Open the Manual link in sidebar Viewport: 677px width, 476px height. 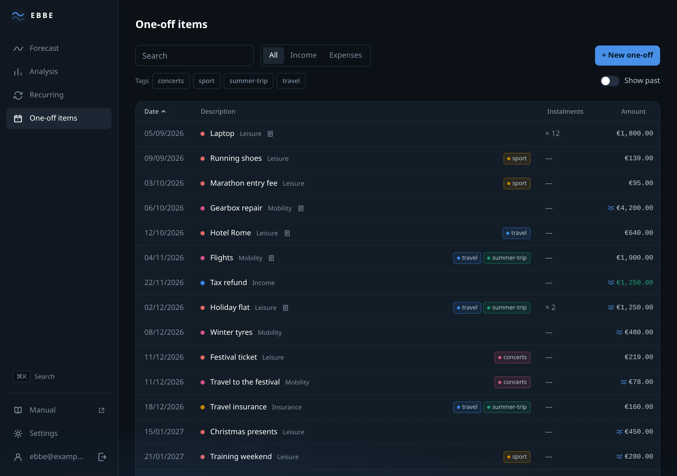[59, 410]
